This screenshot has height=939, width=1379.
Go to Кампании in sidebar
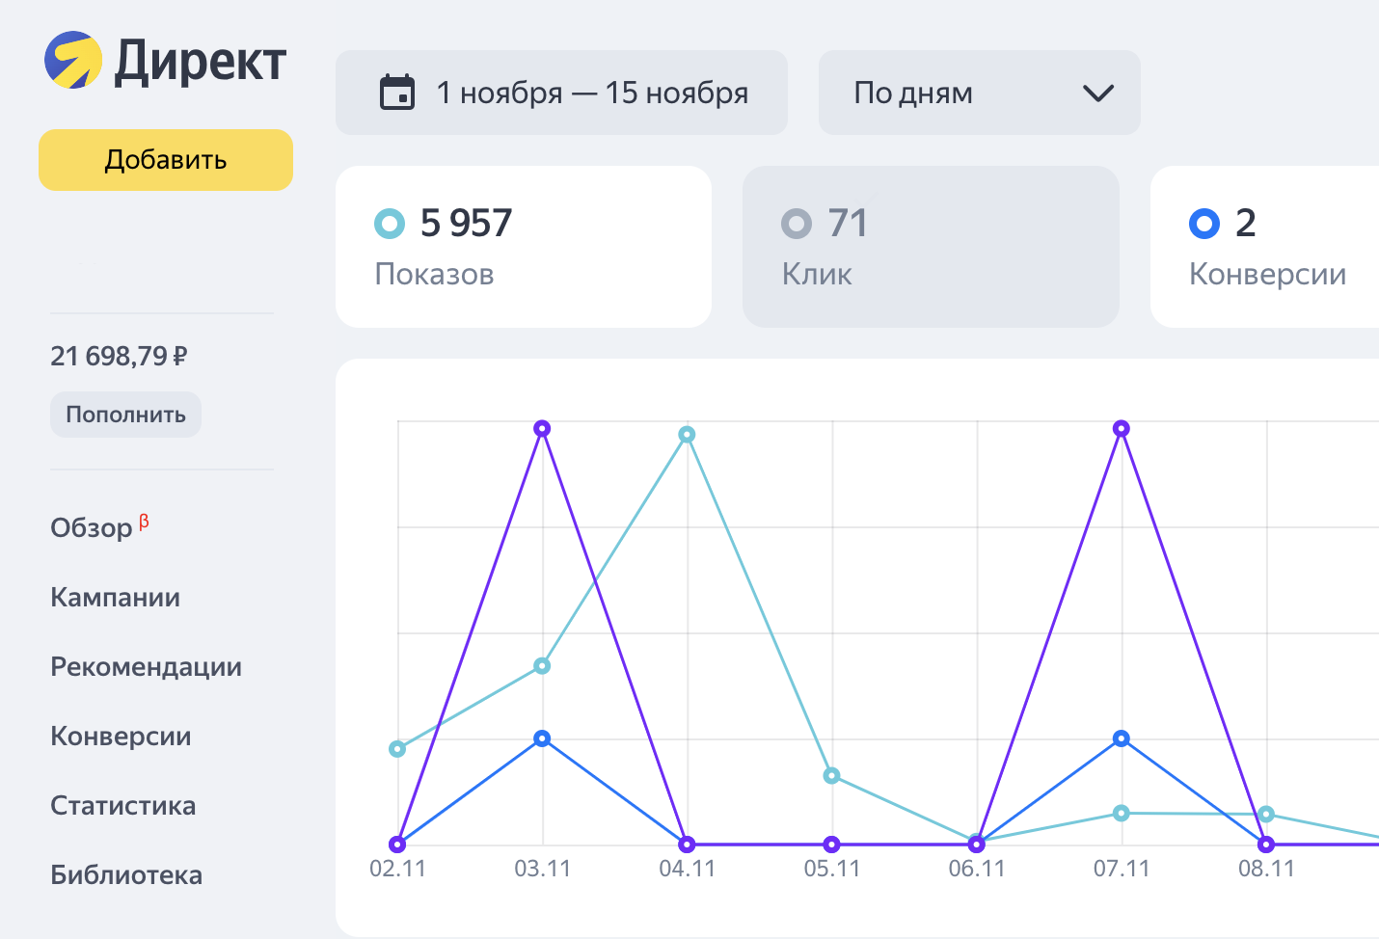pos(115,598)
